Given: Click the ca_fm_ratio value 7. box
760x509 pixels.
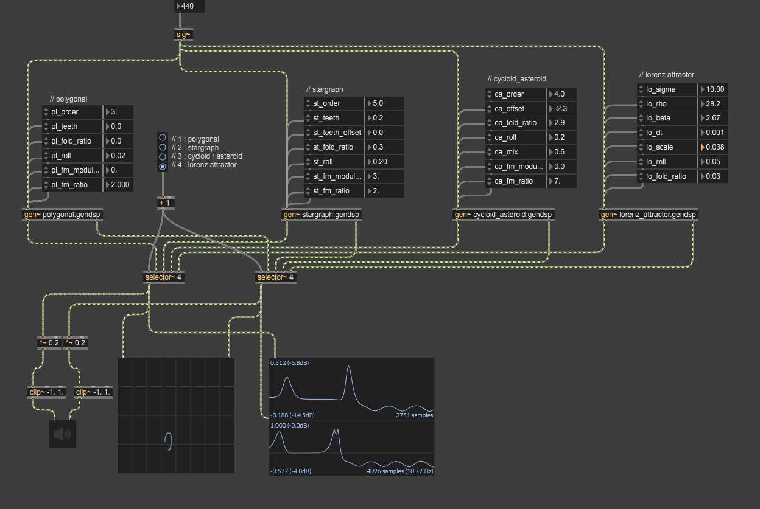Looking at the screenshot, I should [561, 181].
